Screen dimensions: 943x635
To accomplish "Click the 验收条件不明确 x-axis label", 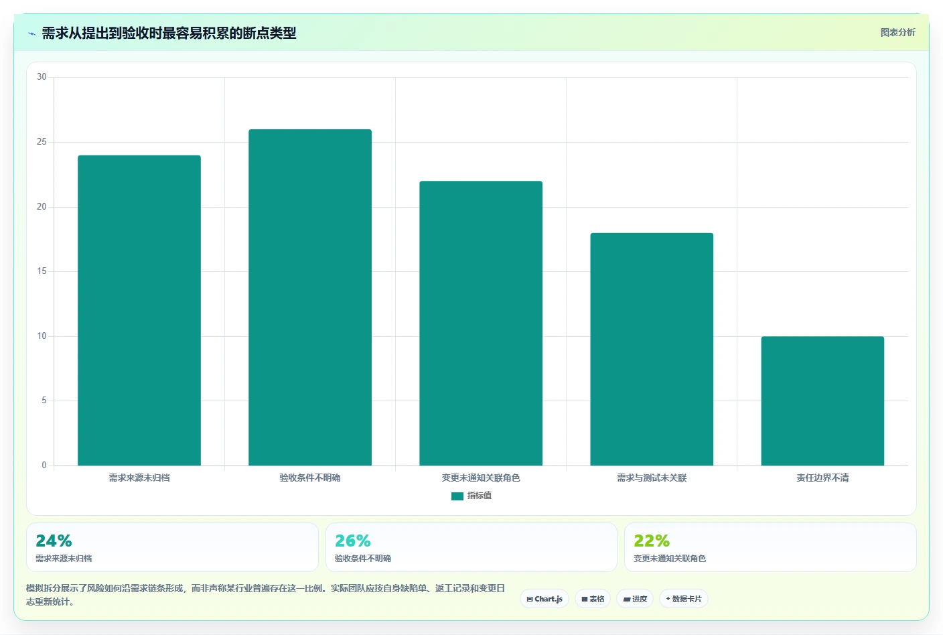I will pyautogui.click(x=310, y=478).
